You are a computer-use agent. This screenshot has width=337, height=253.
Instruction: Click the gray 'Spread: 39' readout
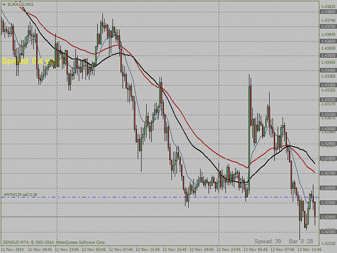(x=267, y=241)
